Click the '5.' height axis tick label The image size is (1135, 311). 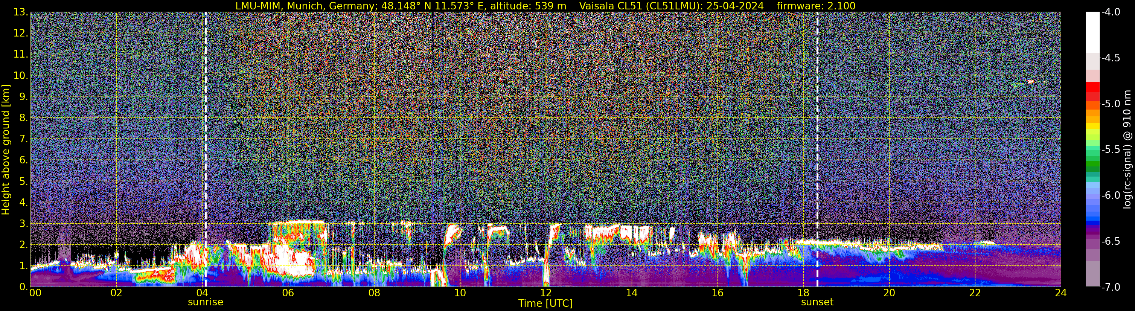pos(24,181)
